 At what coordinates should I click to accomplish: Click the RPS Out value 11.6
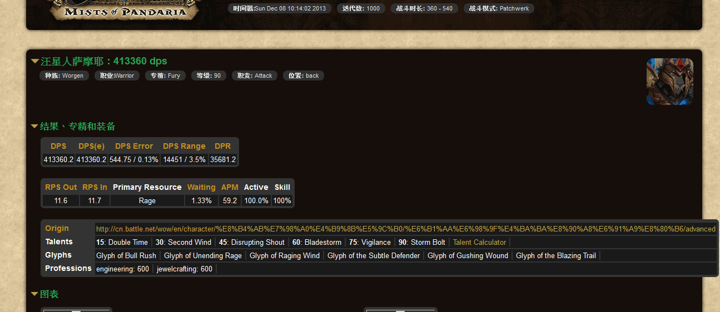click(61, 200)
